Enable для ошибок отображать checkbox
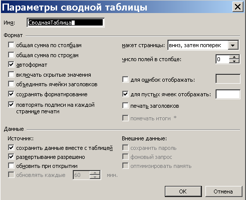The width and height of the screenshot is (246, 200). (125, 80)
